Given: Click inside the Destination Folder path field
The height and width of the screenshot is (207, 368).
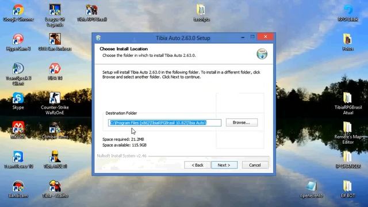Looking at the screenshot, I should 164,122.
